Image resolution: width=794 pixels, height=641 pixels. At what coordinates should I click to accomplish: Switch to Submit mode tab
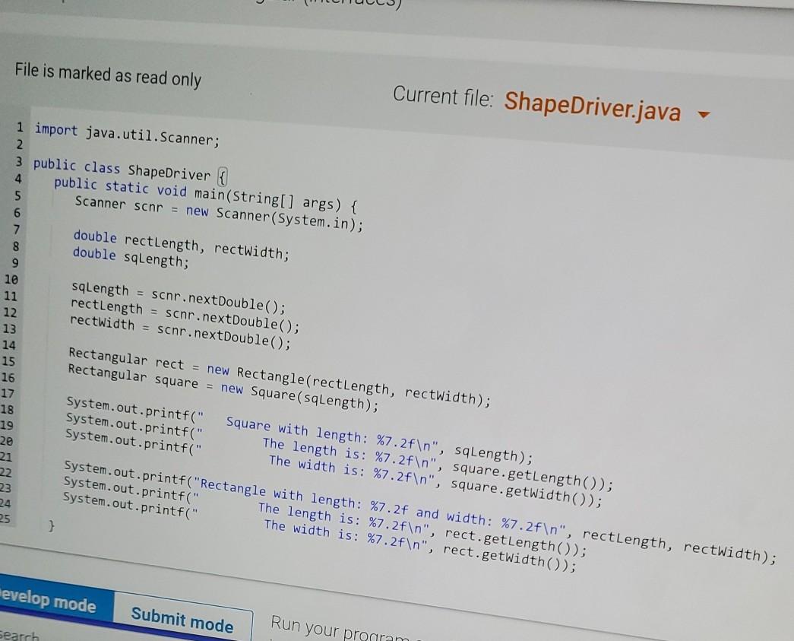click(182, 620)
